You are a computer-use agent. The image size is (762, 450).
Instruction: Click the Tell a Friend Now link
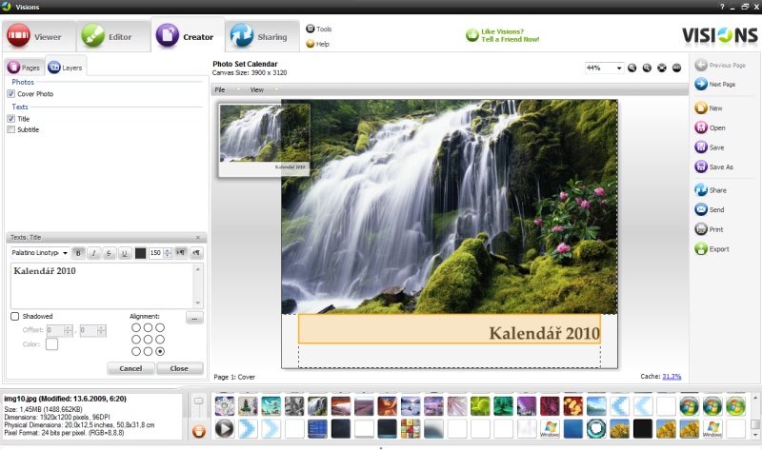[511, 39]
